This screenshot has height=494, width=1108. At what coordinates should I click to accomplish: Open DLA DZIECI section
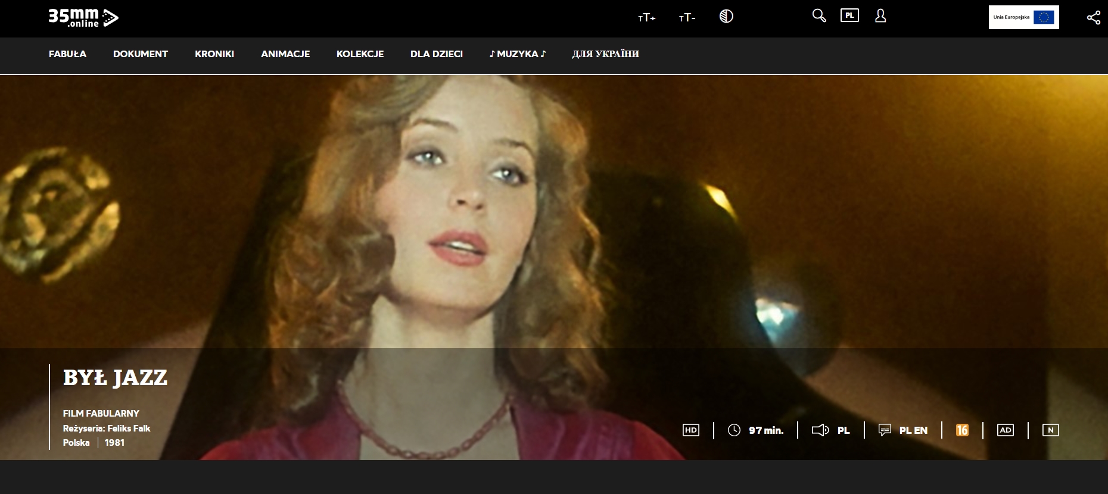[x=437, y=54]
